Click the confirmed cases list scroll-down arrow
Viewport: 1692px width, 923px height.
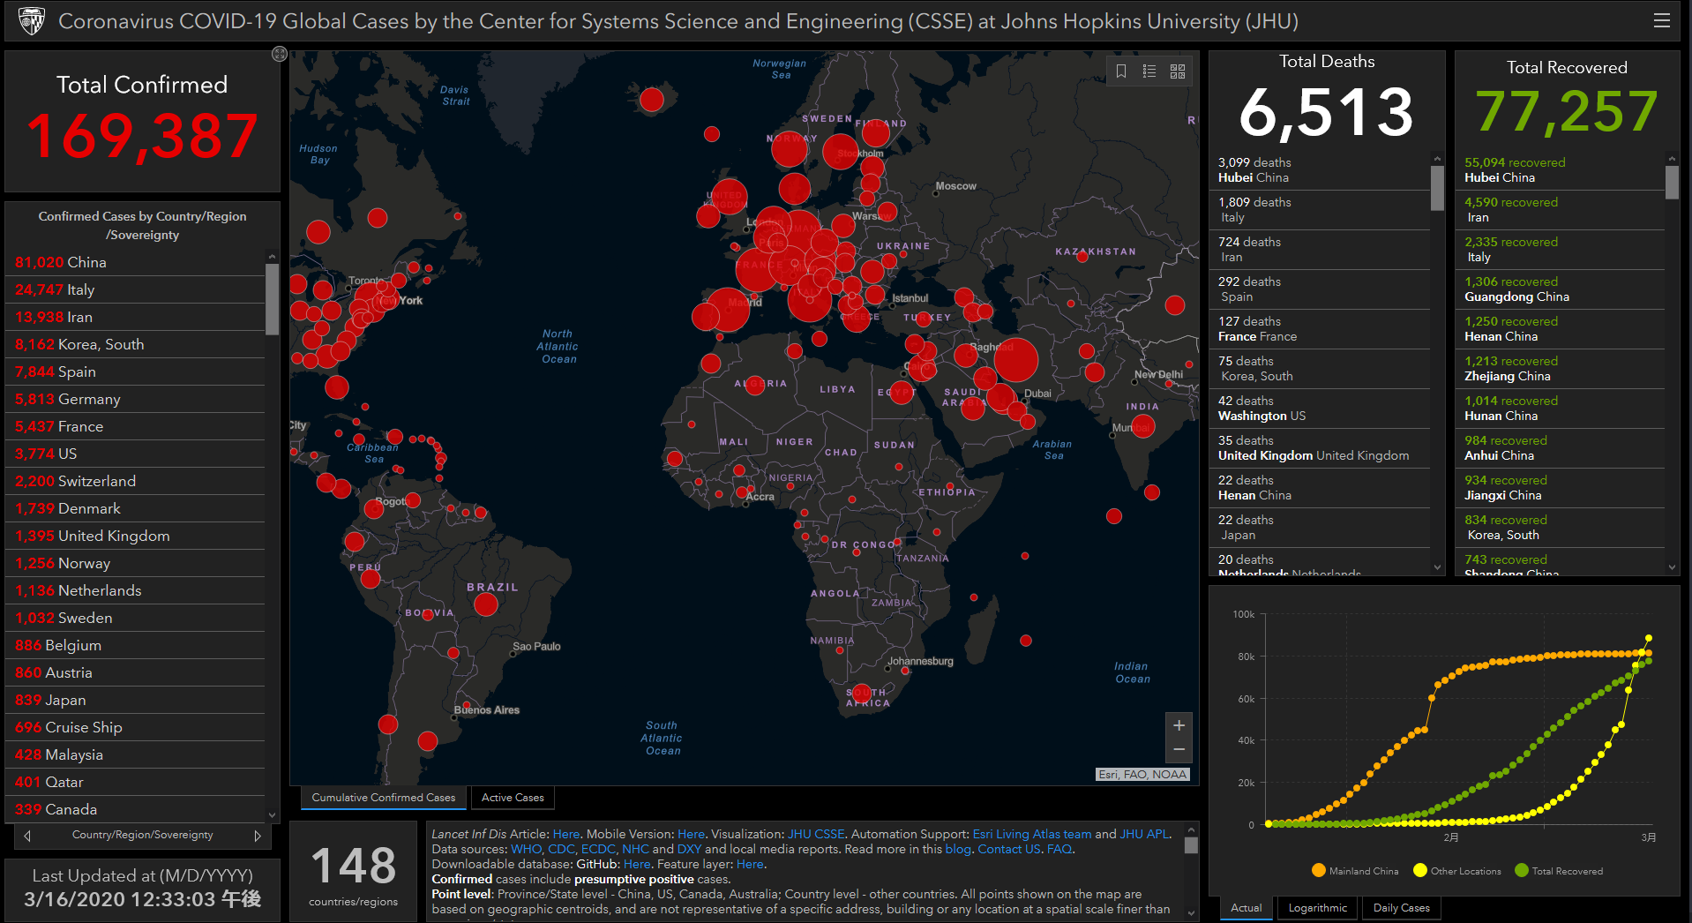coord(272,815)
